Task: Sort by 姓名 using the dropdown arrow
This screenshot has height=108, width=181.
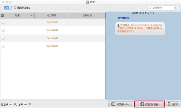Action: click(x=32, y=16)
